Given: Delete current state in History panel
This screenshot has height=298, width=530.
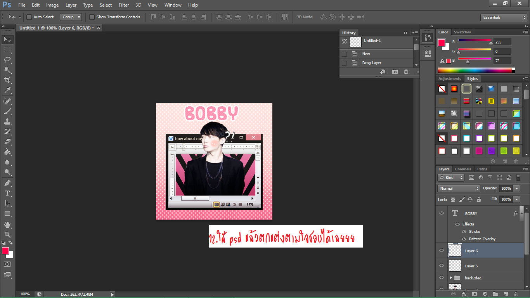Looking at the screenshot, I should click(x=406, y=72).
